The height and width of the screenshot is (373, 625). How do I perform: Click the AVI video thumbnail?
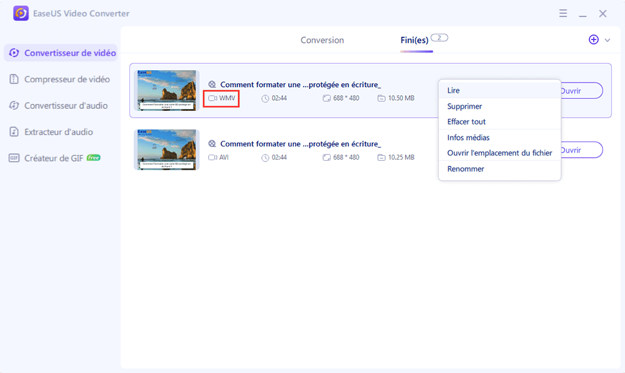click(167, 150)
